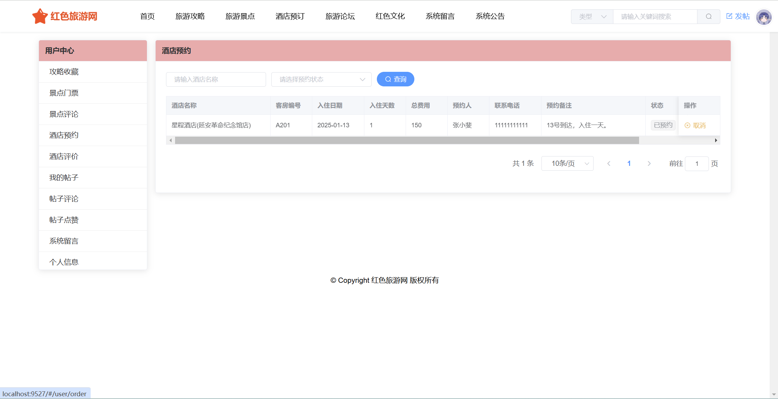Screen dimensions: 778x399
Task: Select 红色文化 in the top navigation
Action: [x=390, y=16]
